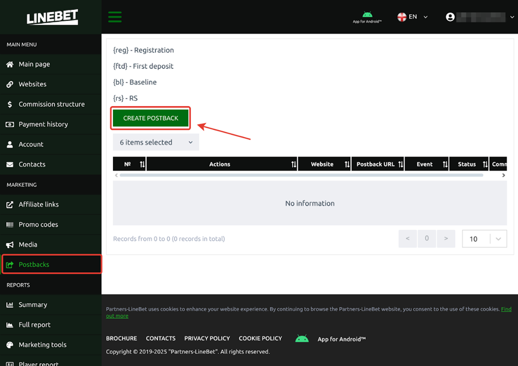This screenshot has height=366, width=518.
Task: Expand the user account menu chevron
Action: (512, 17)
